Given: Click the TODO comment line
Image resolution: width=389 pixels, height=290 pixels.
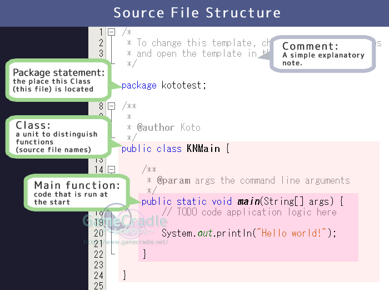Looking at the screenshot, I should coord(249,212).
